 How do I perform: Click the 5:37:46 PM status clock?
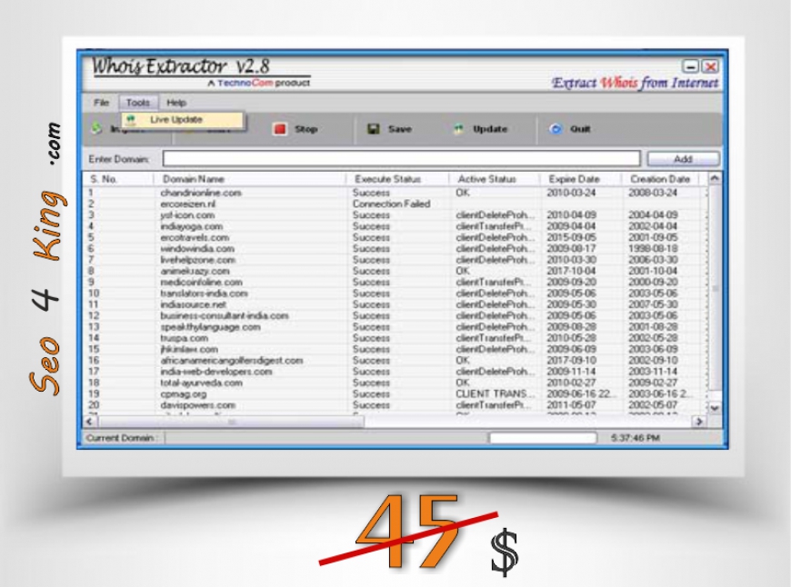pos(636,438)
